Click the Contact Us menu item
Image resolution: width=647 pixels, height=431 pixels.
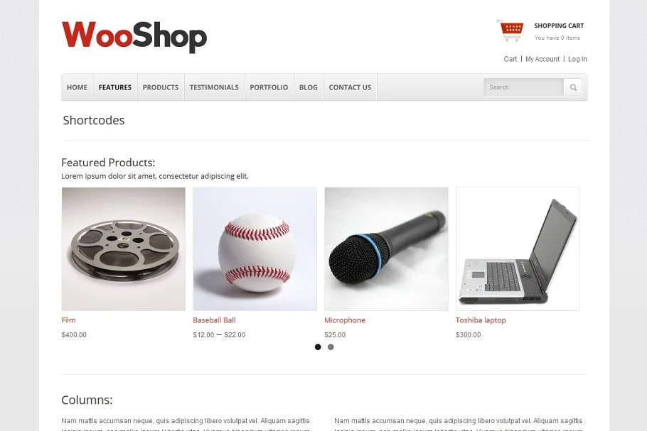click(x=350, y=87)
